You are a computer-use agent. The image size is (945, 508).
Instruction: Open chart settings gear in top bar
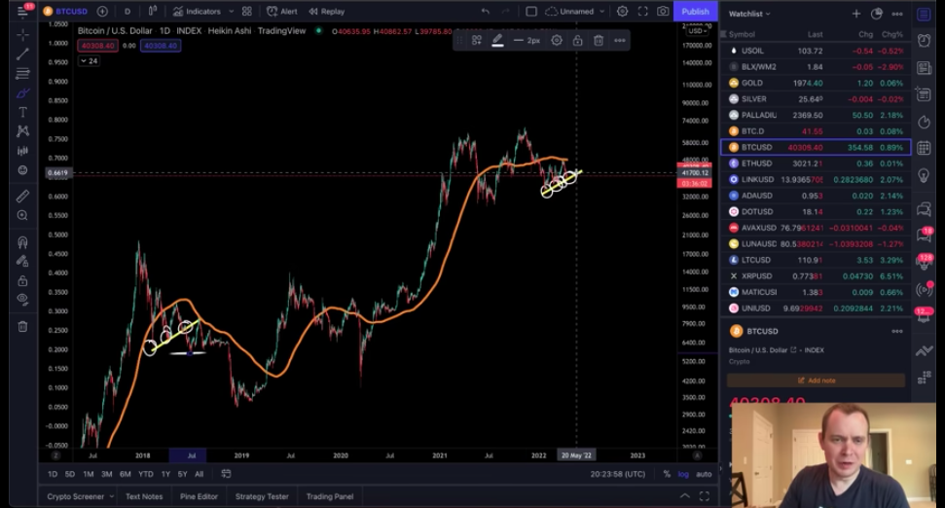tap(623, 11)
